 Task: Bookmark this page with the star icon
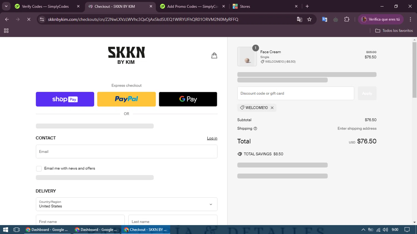pos(309,19)
